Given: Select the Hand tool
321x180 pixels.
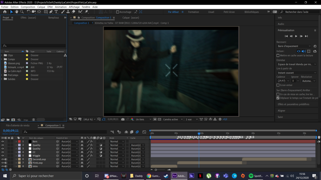Looking at the screenshot, I should (16, 12).
